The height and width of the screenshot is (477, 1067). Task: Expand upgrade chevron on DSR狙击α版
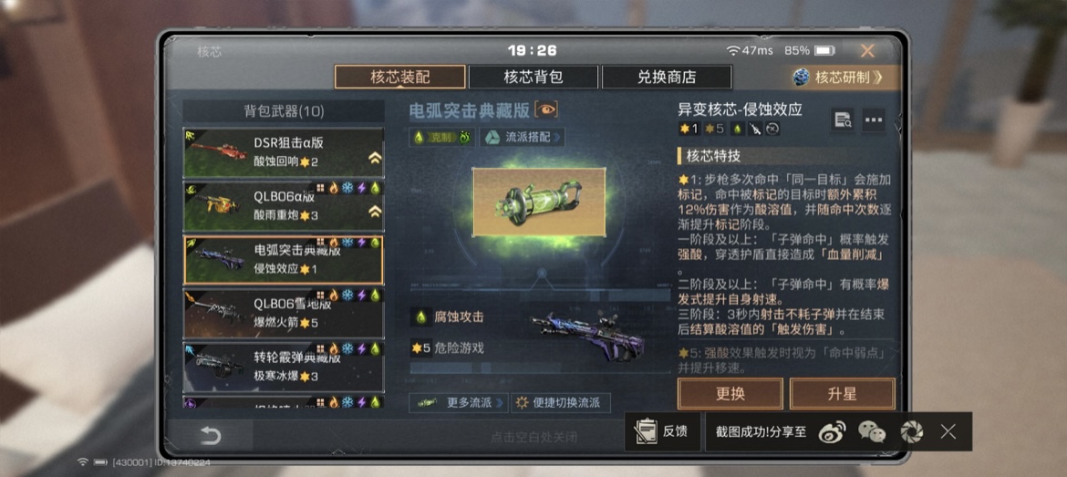375,159
